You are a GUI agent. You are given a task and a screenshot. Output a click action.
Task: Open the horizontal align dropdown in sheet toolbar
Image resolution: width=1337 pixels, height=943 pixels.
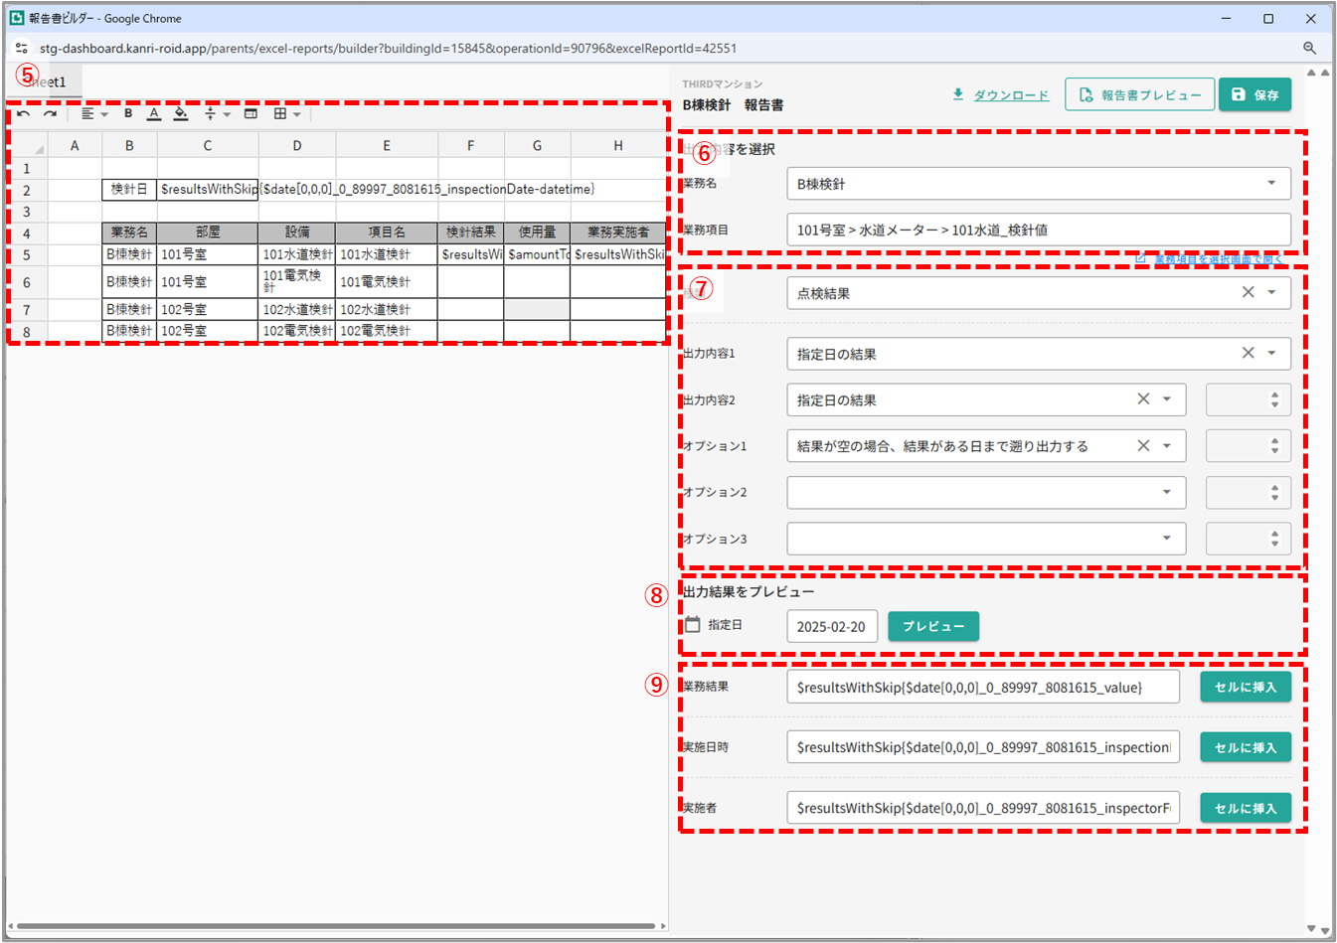click(94, 114)
